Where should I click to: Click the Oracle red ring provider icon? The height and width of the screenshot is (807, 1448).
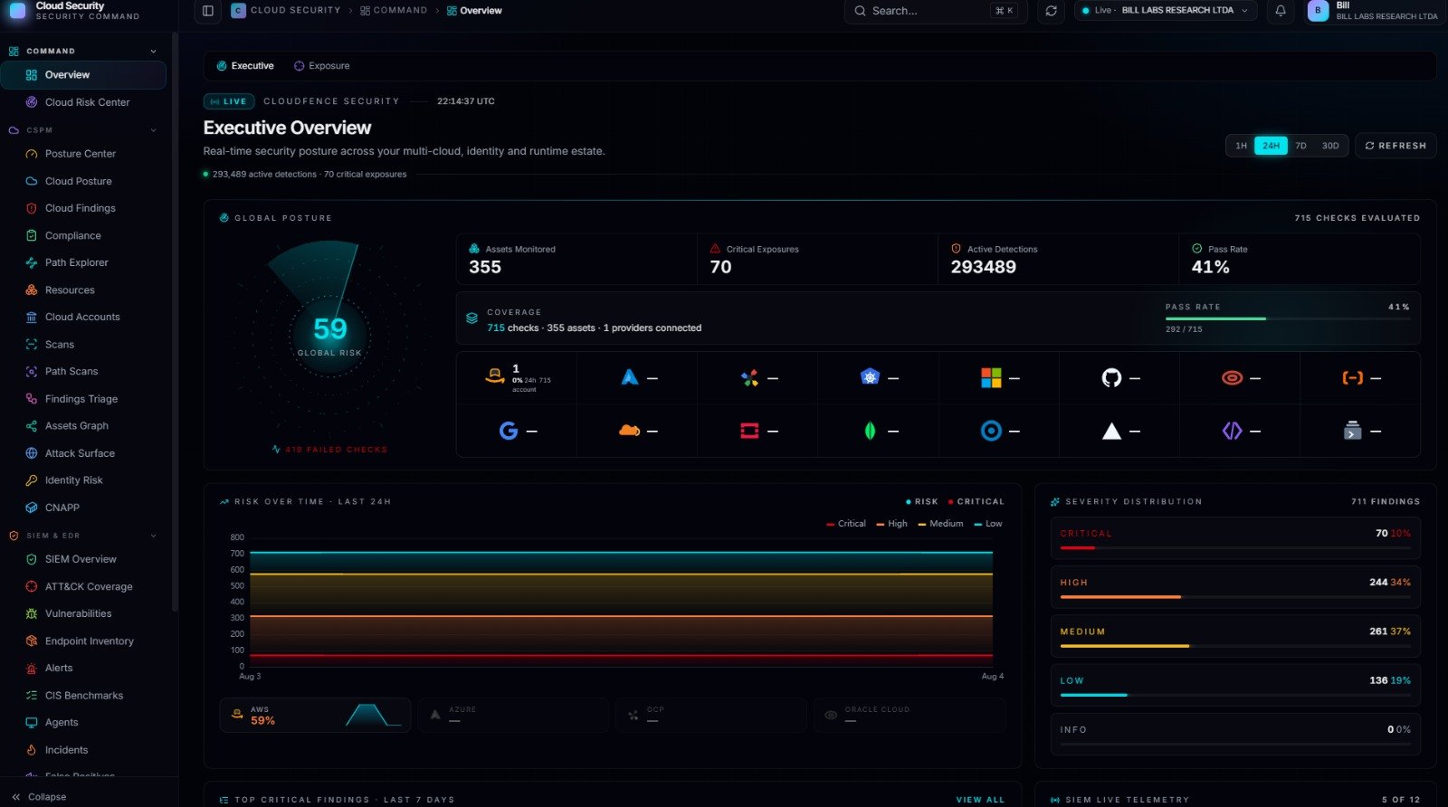[1232, 377]
